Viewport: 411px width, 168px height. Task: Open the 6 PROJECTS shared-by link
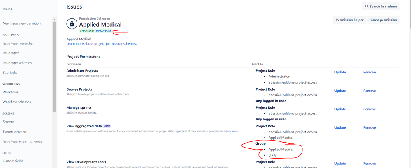[x=103, y=31]
